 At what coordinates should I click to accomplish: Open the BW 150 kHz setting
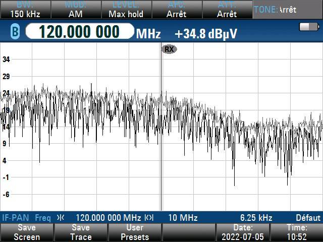[25, 10]
